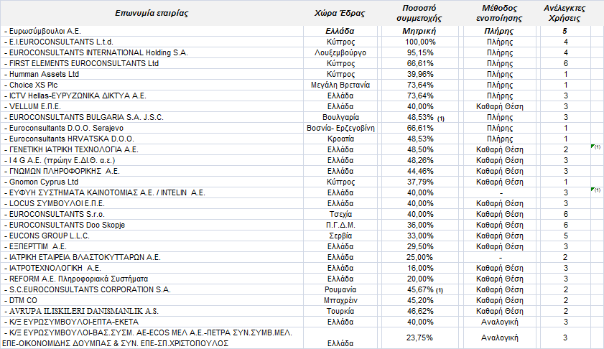Click green comment marker beside ΕΥΦΥΗ ΣΥΣΤΗΜΑΤΑ row
The image size is (604, 349).
(593, 189)
